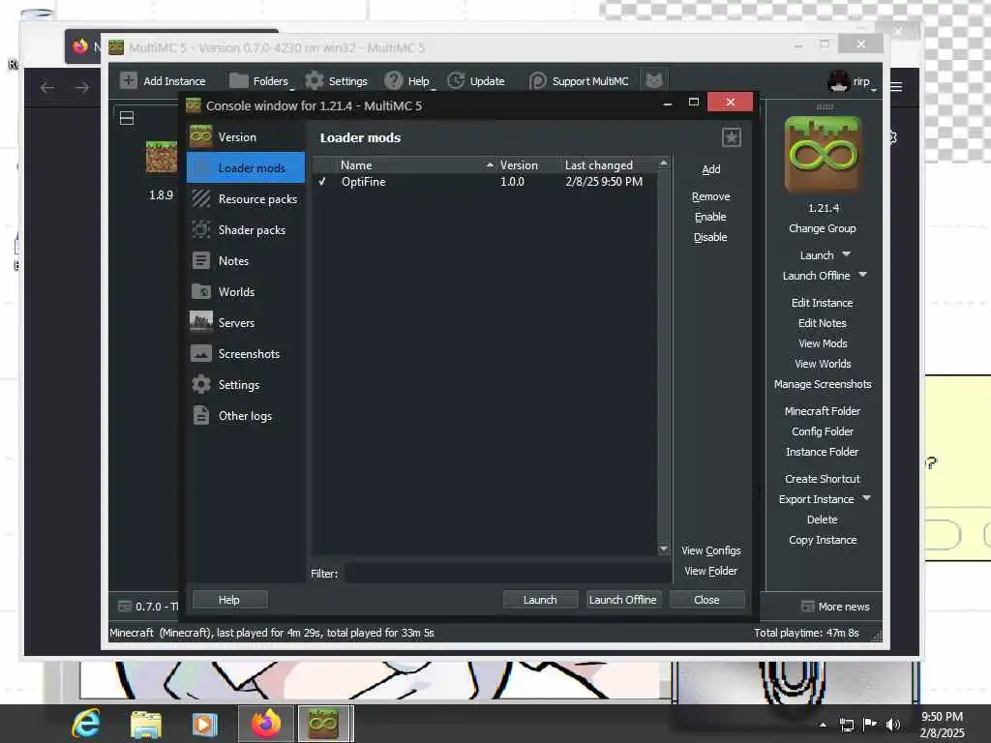This screenshot has width=991, height=743.
Task: Open File Explorer from taskbar
Action: pyautogui.click(x=146, y=724)
